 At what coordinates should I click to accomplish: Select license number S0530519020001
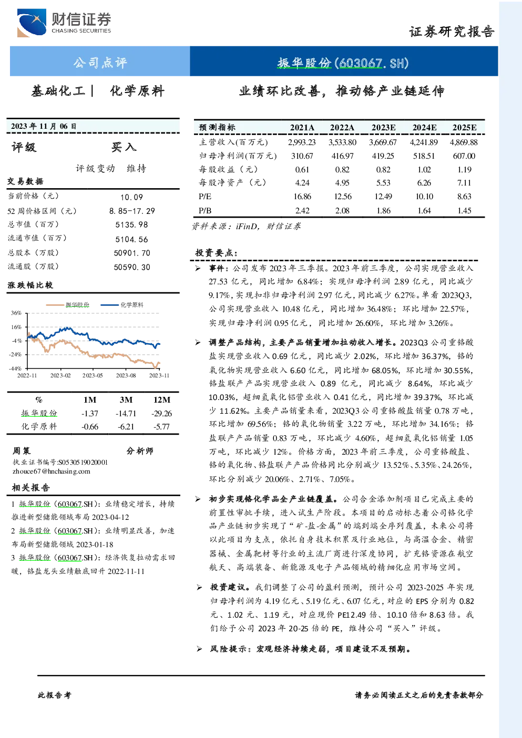click(83, 463)
